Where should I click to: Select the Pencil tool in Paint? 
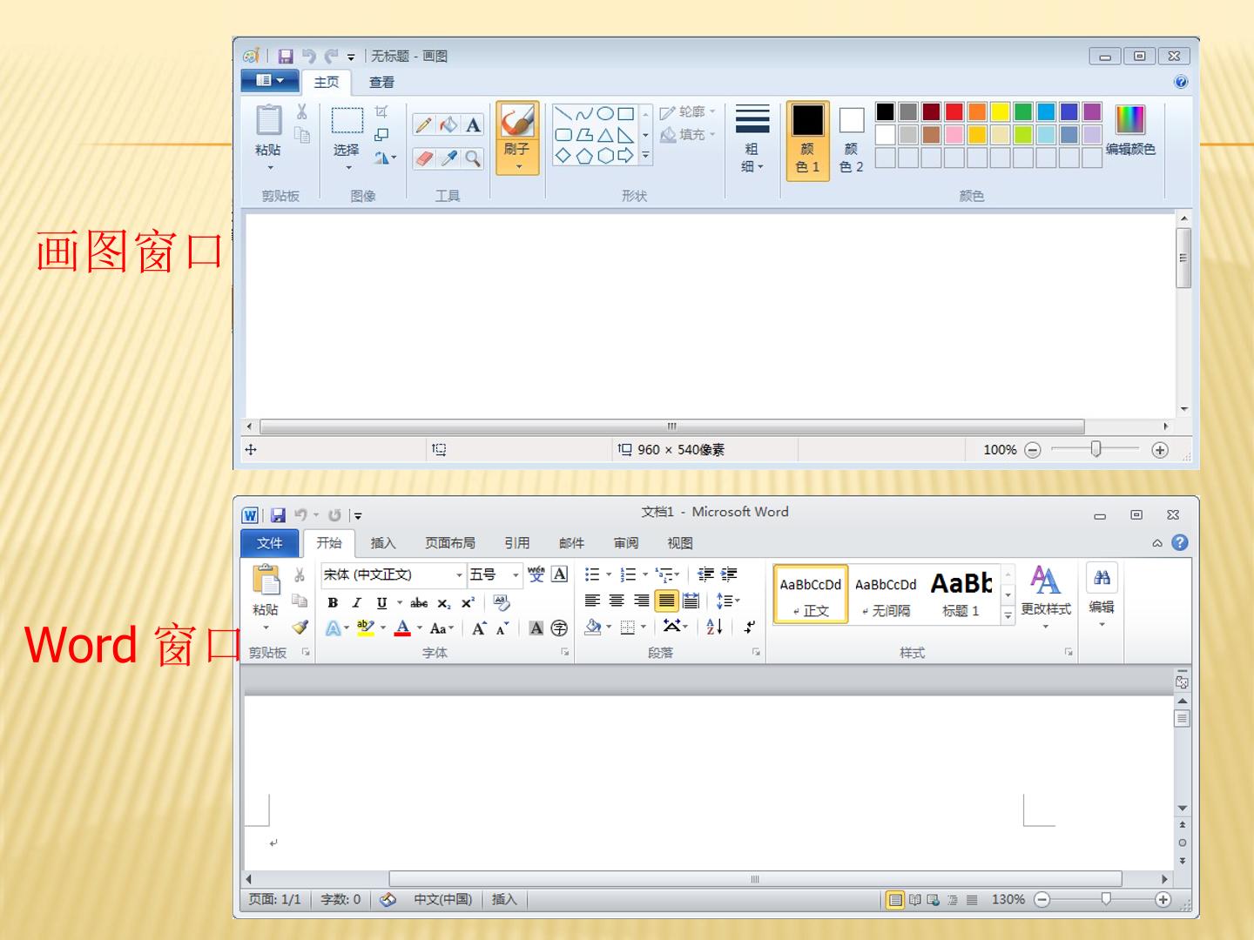(x=423, y=125)
